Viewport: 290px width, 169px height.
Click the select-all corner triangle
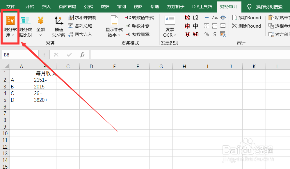pyautogui.click(x=6, y=66)
